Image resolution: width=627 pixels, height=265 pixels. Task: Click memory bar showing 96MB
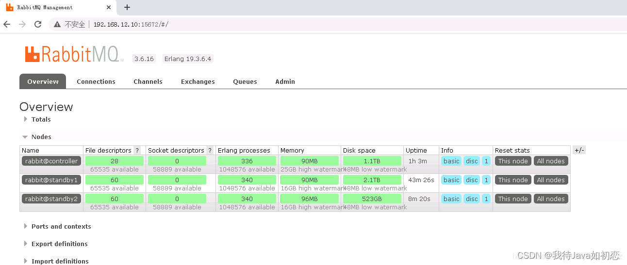pyautogui.click(x=310, y=199)
